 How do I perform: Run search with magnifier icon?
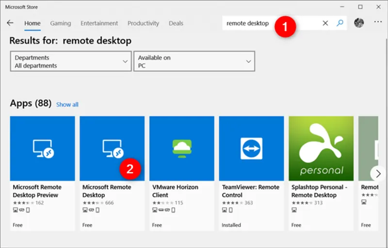click(340, 23)
